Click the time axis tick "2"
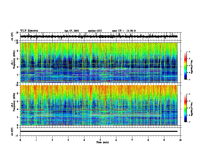This screenshot has width=203, height=157. (x=52, y=140)
